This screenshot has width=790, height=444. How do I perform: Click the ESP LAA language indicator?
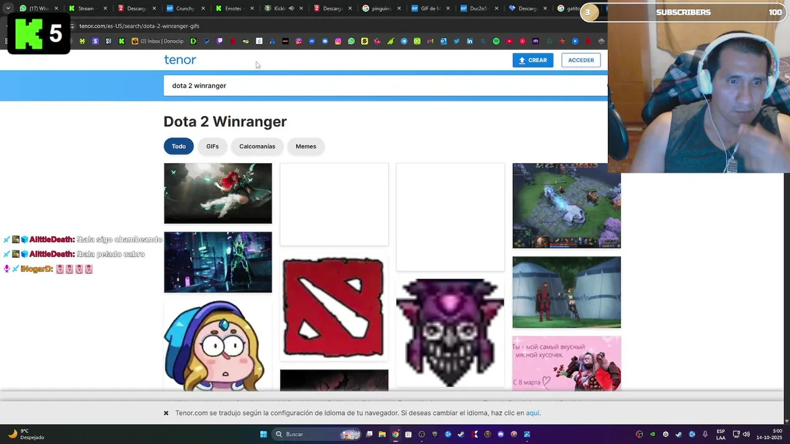tap(721, 434)
